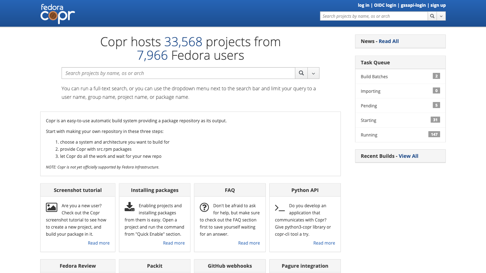Click Read more under FAQ

(249, 243)
